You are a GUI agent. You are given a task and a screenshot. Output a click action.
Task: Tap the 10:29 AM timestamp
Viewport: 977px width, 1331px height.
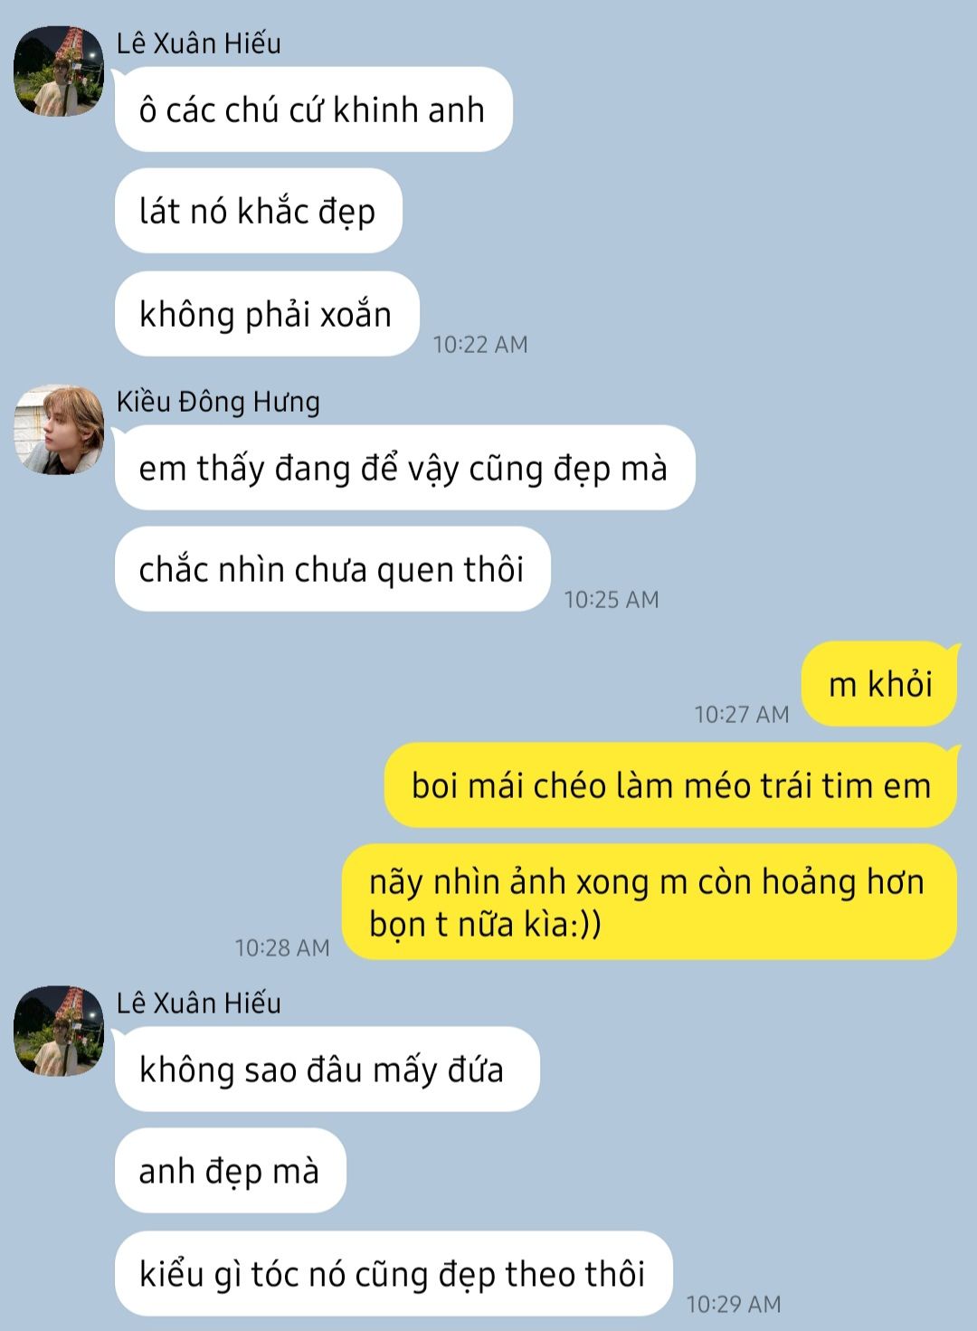(x=734, y=1304)
